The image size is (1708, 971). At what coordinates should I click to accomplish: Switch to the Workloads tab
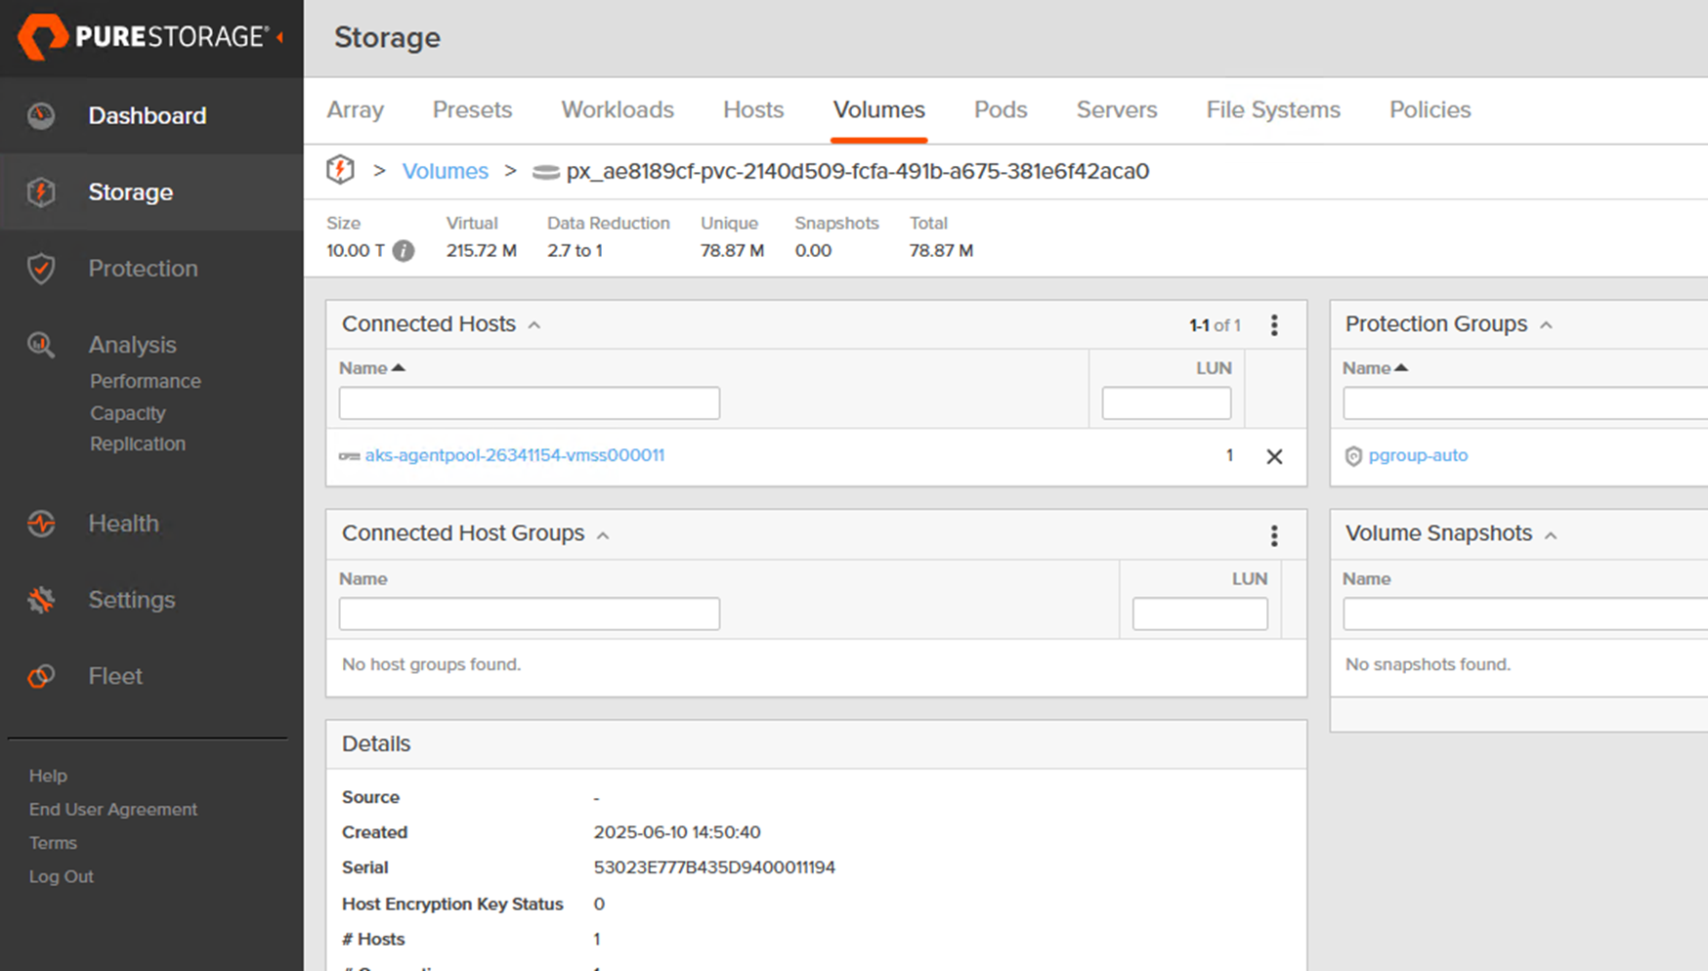pyautogui.click(x=618, y=109)
